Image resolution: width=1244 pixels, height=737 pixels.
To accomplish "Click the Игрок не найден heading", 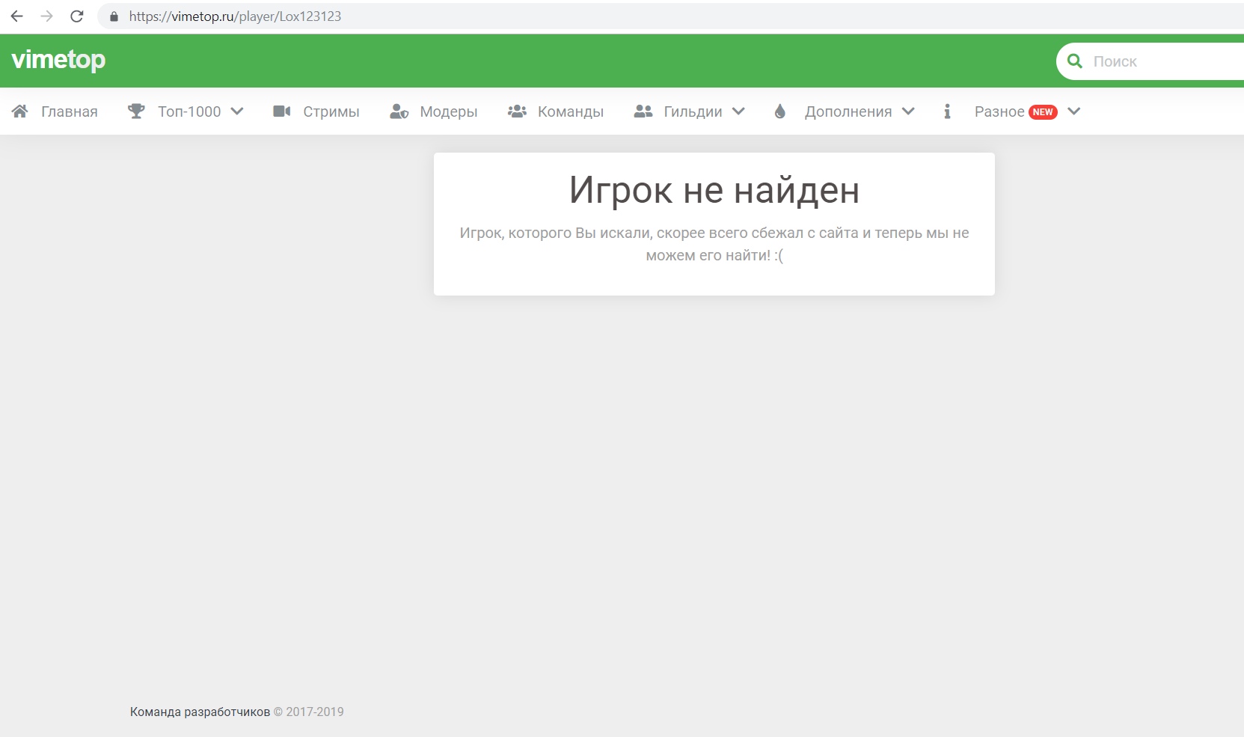I will 714,190.
